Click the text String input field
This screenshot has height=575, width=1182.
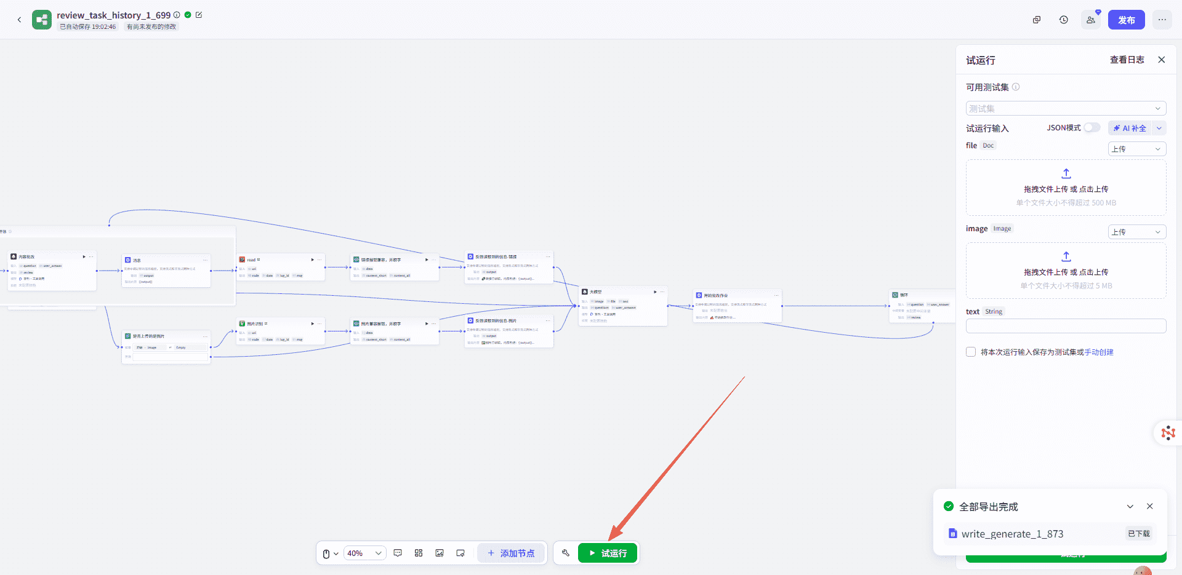point(1066,326)
